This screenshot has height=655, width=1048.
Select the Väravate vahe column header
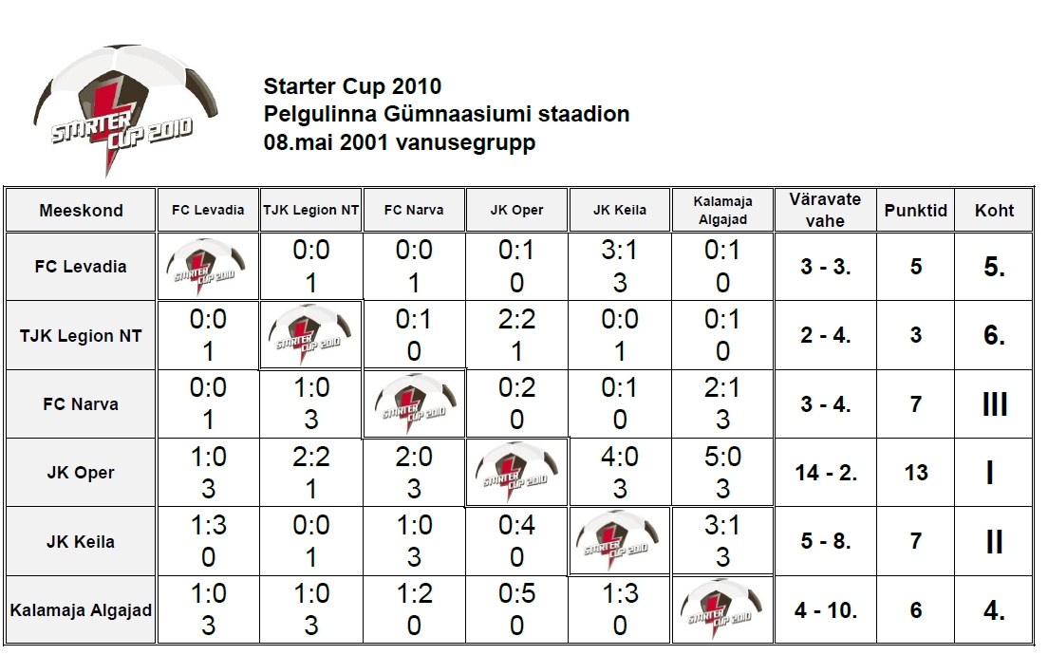(826, 210)
